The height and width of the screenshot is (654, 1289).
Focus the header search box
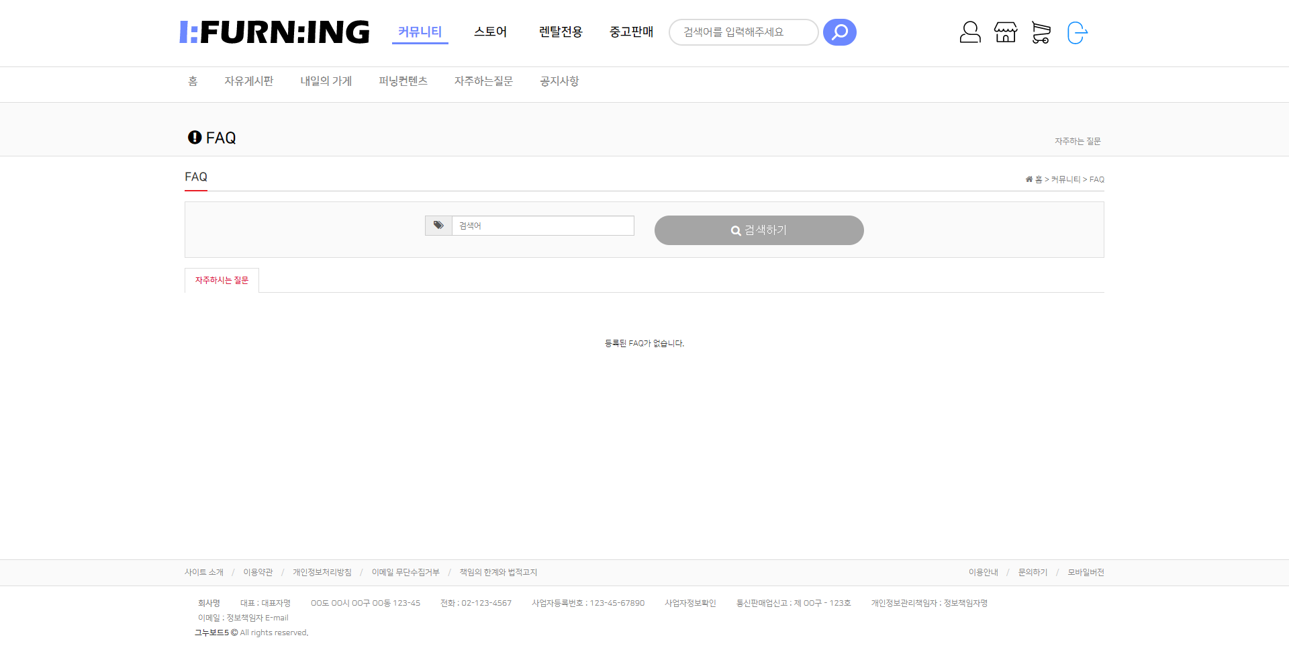pyautogui.click(x=743, y=32)
